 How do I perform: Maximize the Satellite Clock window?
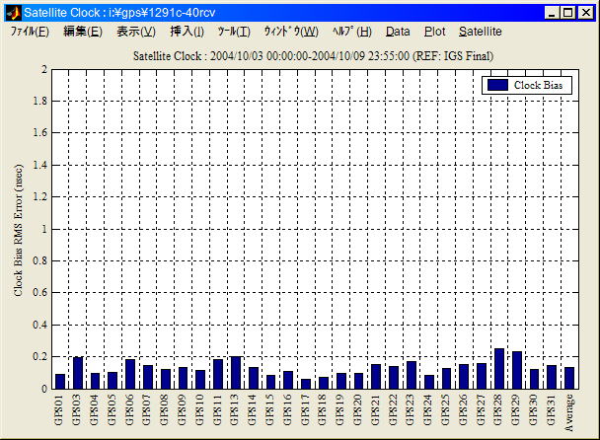coord(568,12)
